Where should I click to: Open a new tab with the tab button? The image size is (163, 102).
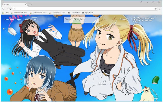(30, 5)
